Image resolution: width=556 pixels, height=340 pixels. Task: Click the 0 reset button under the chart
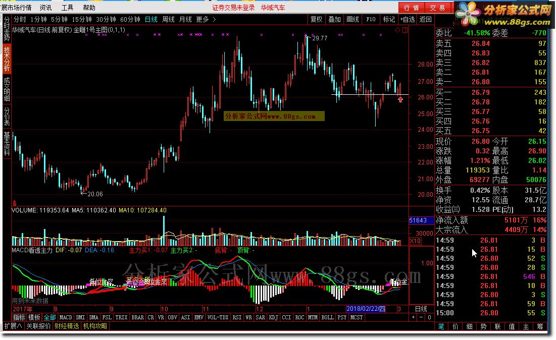[429, 317]
